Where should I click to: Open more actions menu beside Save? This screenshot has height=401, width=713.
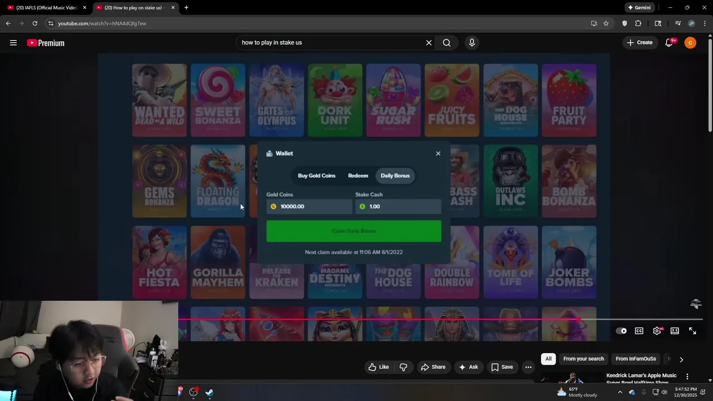pos(528,367)
